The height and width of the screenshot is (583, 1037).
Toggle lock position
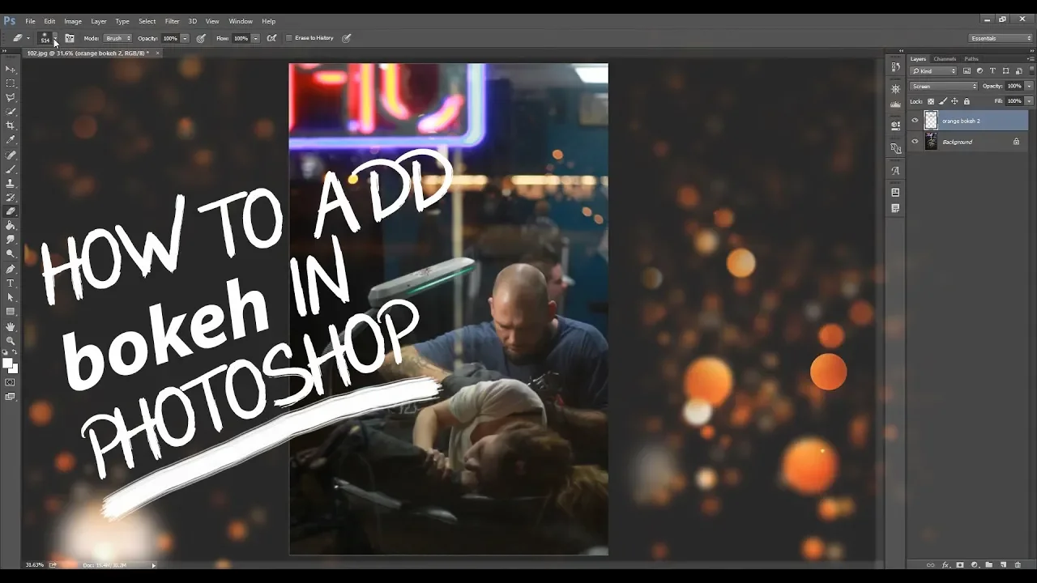coord(954,101)
